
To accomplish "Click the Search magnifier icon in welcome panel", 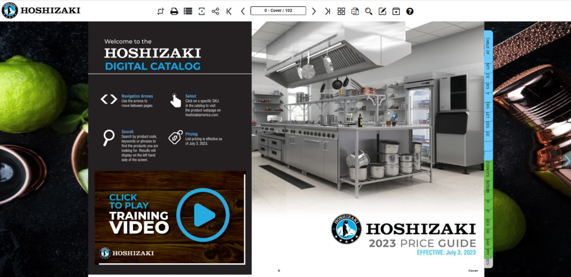I will [x=108, y=138].
